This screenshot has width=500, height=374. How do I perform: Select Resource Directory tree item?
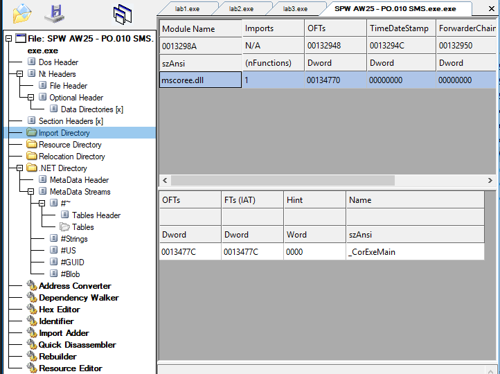point(70,145)
